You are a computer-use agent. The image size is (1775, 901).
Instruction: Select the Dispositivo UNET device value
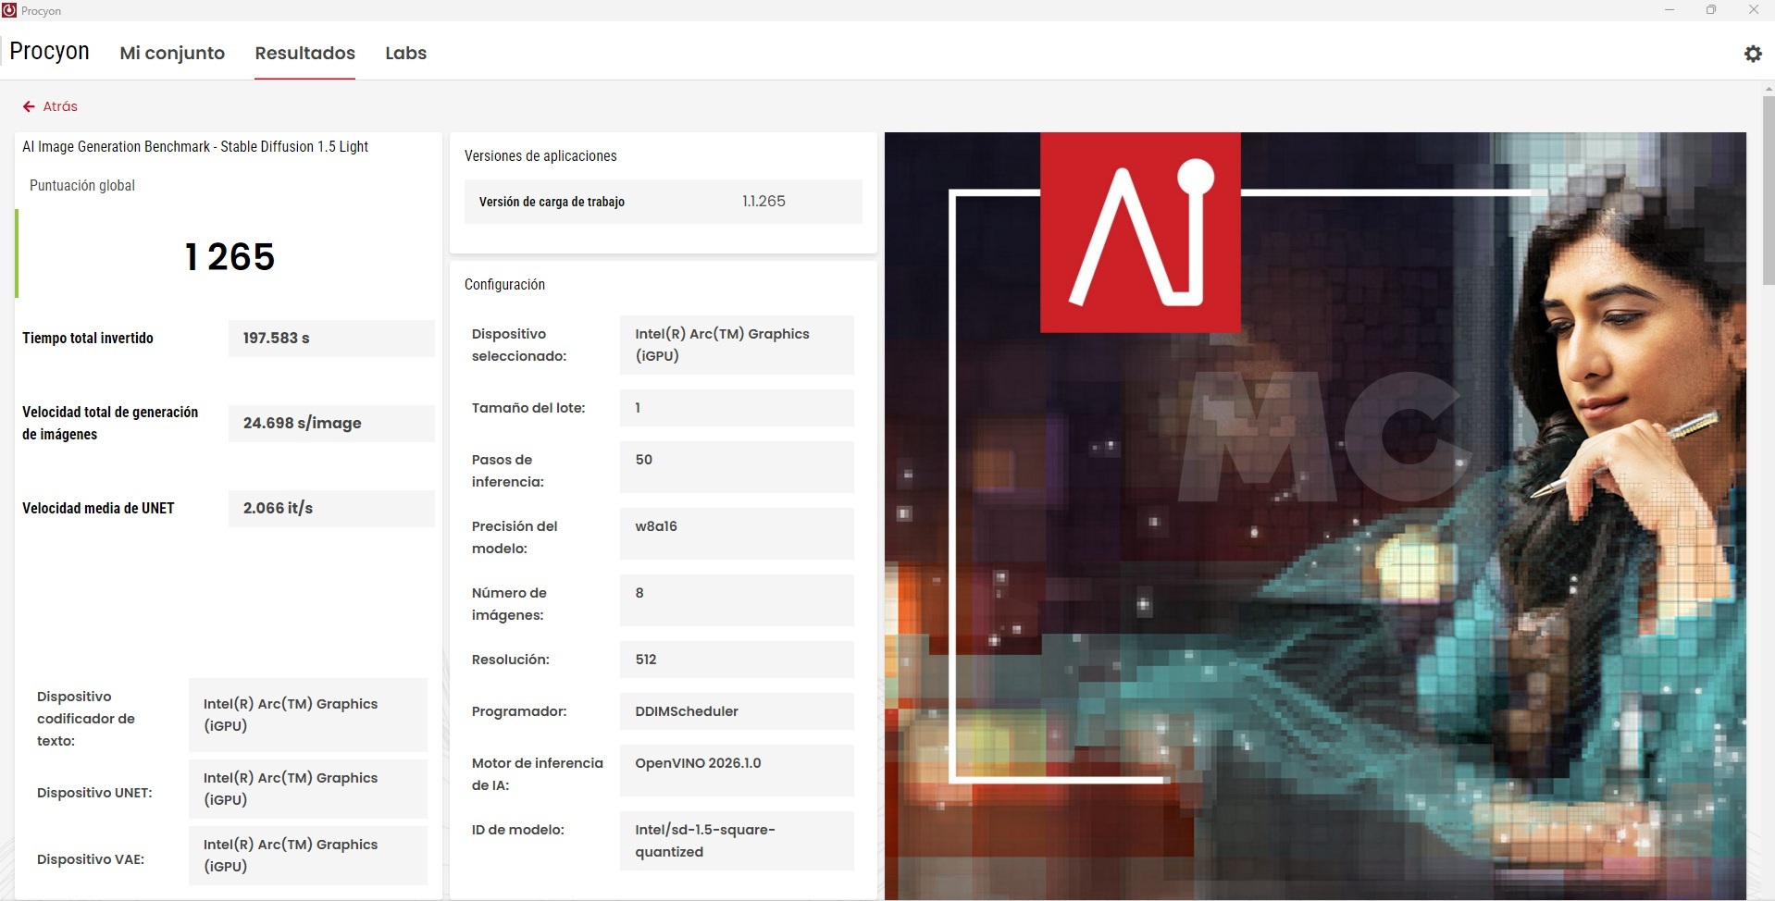coord(308,789)
